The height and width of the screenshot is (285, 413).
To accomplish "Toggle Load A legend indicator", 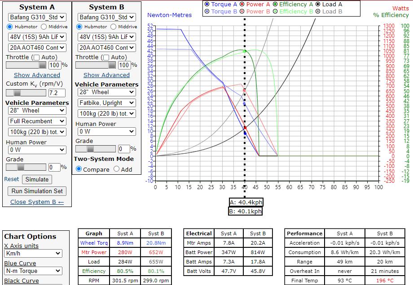I will pos(318,4).
